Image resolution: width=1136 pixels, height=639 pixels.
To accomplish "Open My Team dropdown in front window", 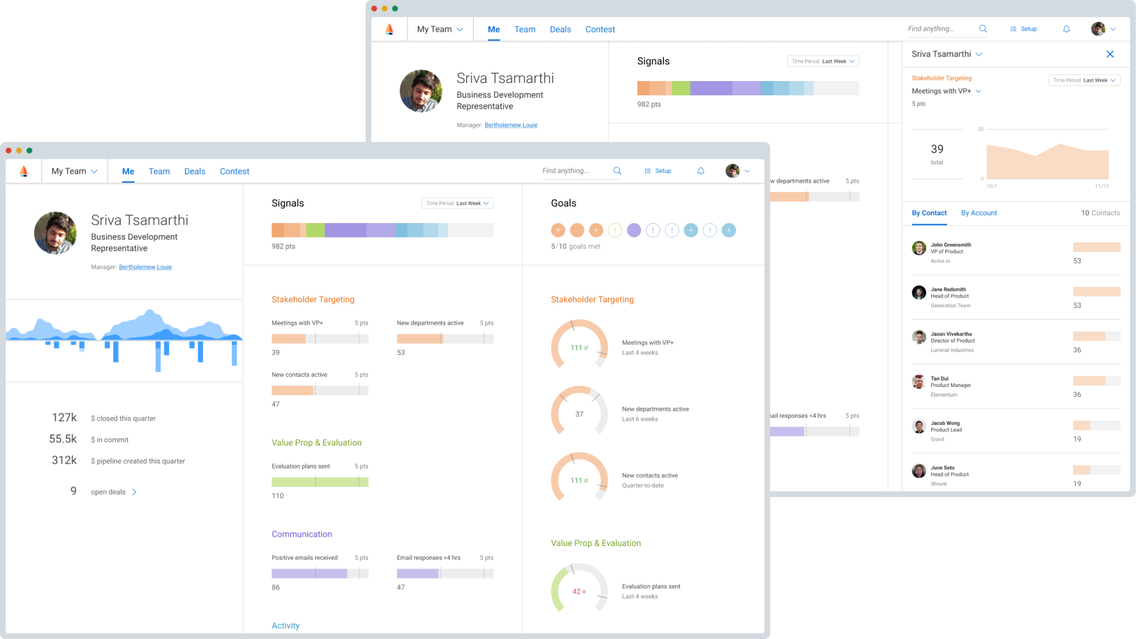I will [75, 171].
